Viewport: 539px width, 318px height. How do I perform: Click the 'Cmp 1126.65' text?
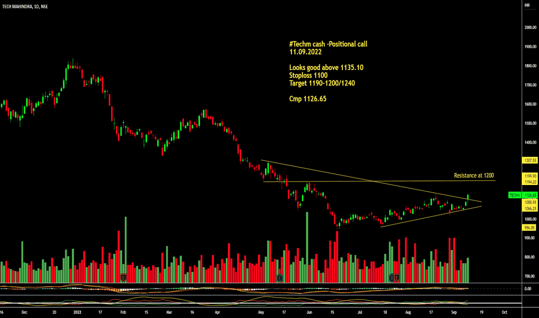click(x=308, y=99)
